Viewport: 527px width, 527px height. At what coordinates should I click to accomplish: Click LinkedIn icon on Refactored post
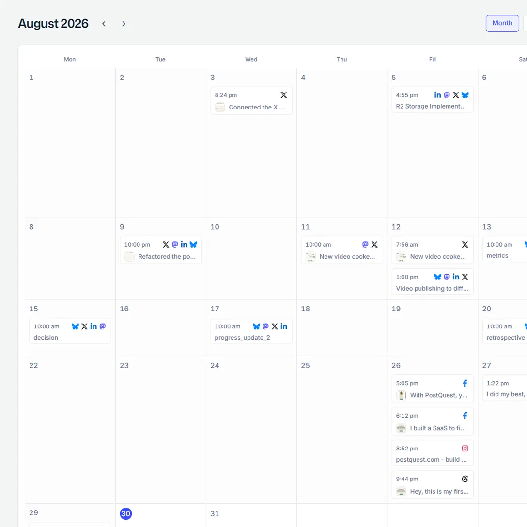click(x=184, y=244)
